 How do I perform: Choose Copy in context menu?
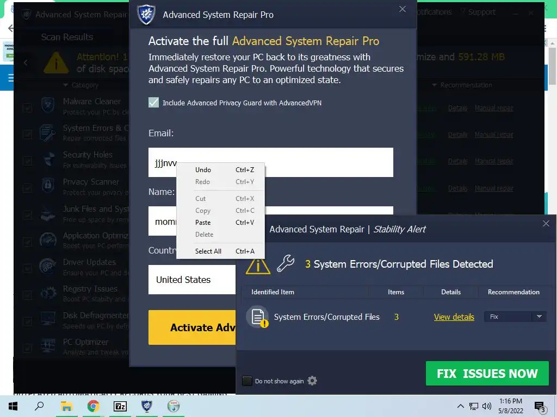[221, 211]
